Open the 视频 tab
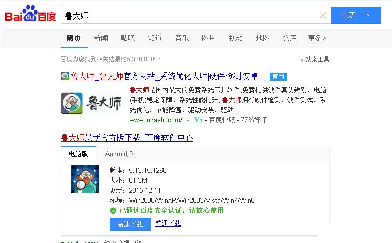 pyautogui.click(x=236, y=38)
